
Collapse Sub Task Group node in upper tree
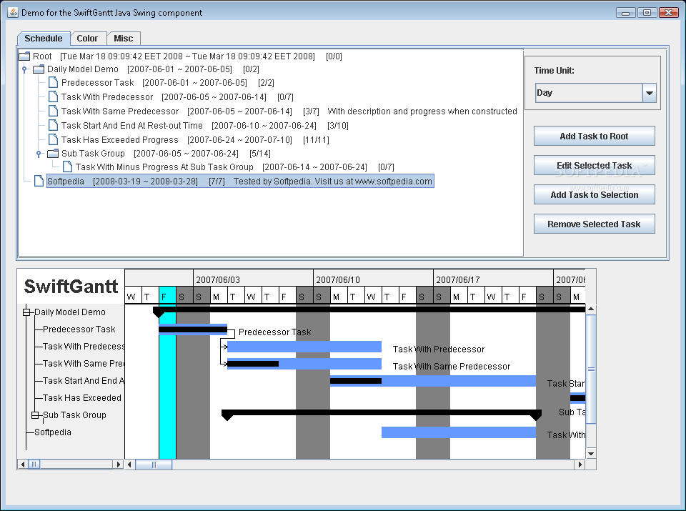click(39, 154)
